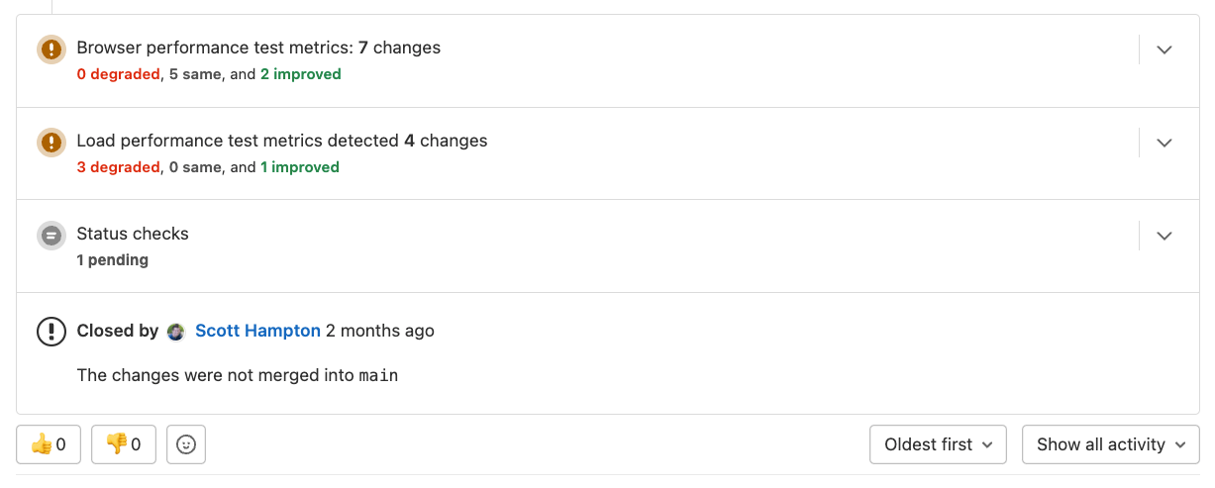This screenshot has height=488, width=1215.
Task: Expand the Status checks section
Action: click(x=1164, y=236)
